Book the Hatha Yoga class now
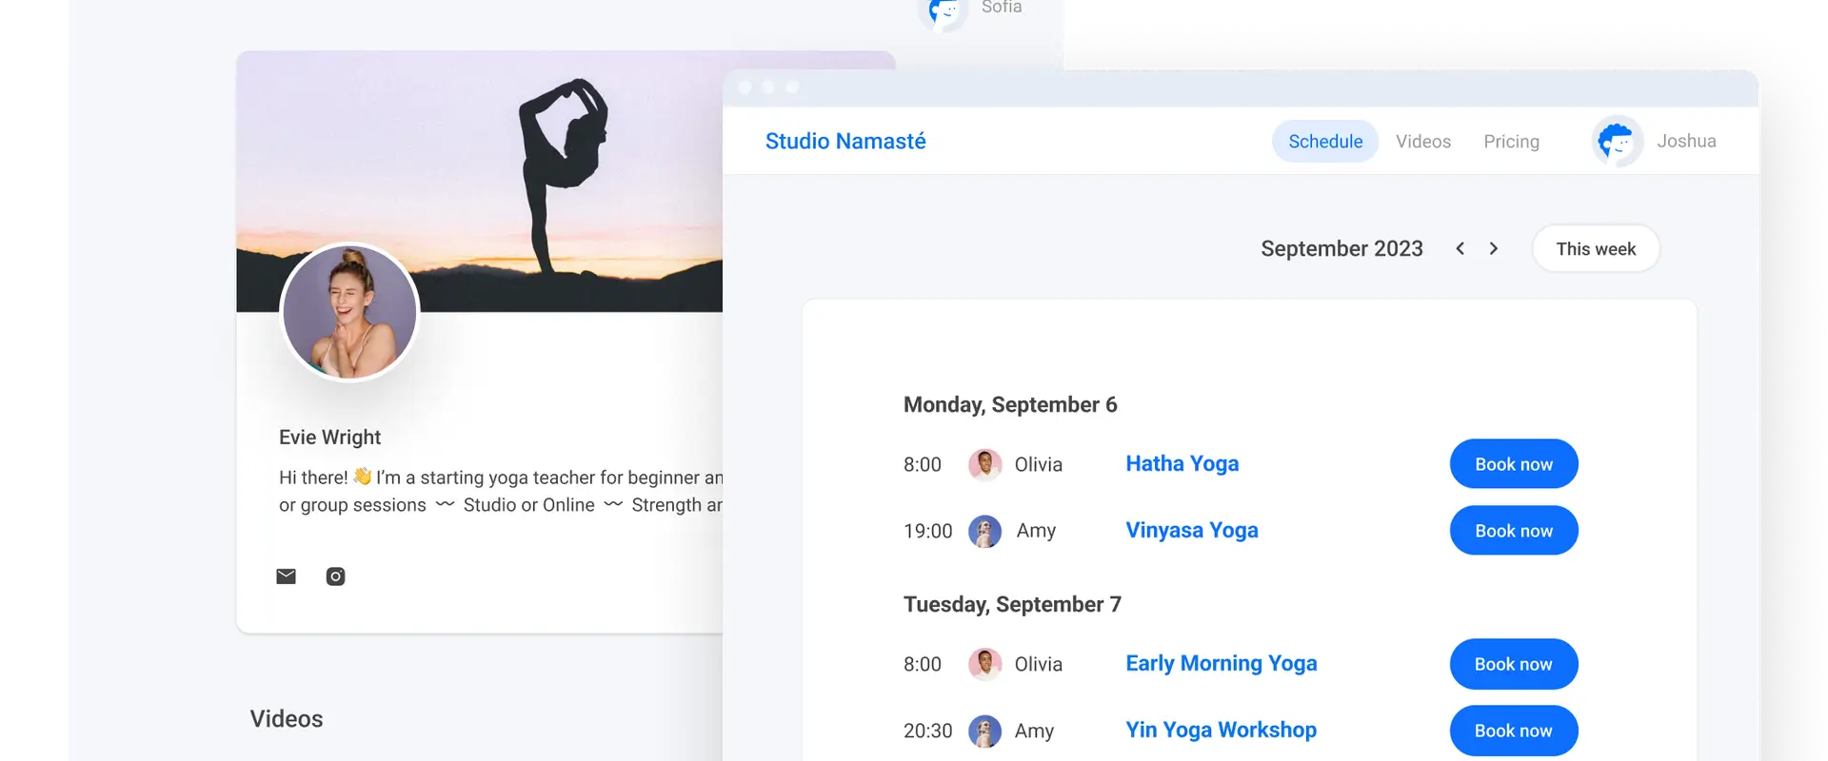The image size is (1828, 761). (x=1514, y=464)
